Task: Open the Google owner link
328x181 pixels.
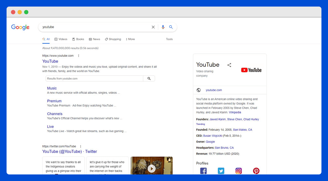Action: [210, 142]
